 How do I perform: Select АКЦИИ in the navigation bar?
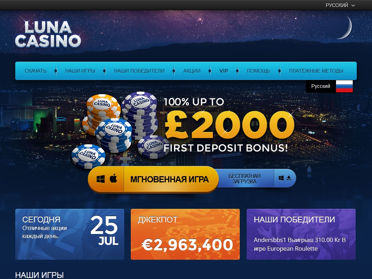click(192, 71)
